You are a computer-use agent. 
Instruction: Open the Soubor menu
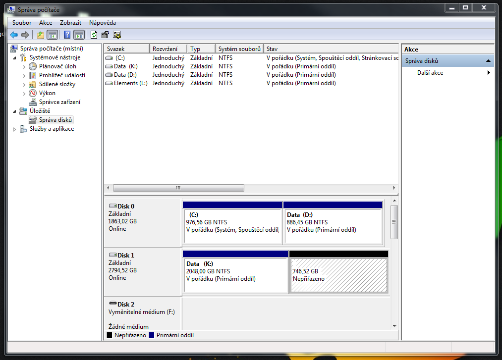click(x=22, y=23)
